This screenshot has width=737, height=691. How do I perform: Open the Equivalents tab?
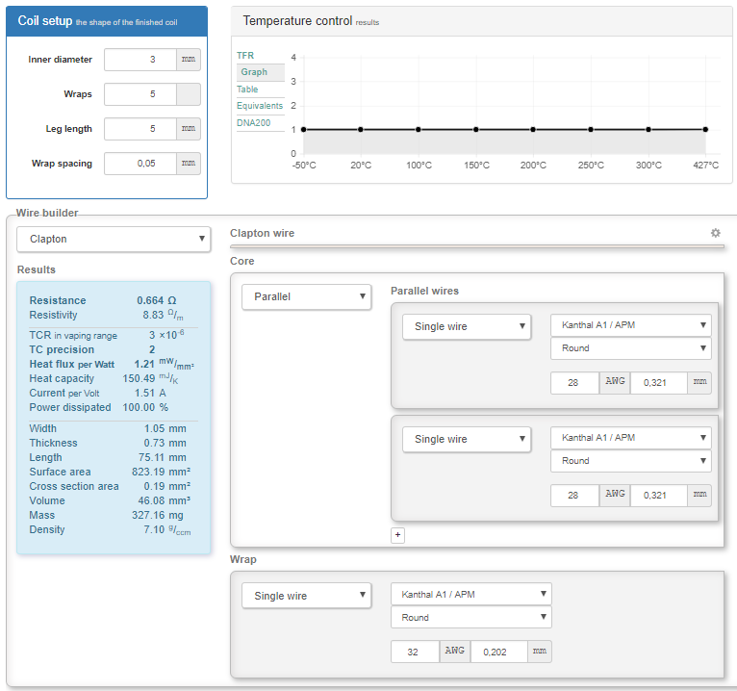[x=260, y=106]
